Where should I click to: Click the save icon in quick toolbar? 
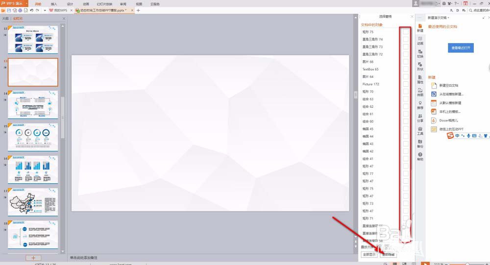9,10
